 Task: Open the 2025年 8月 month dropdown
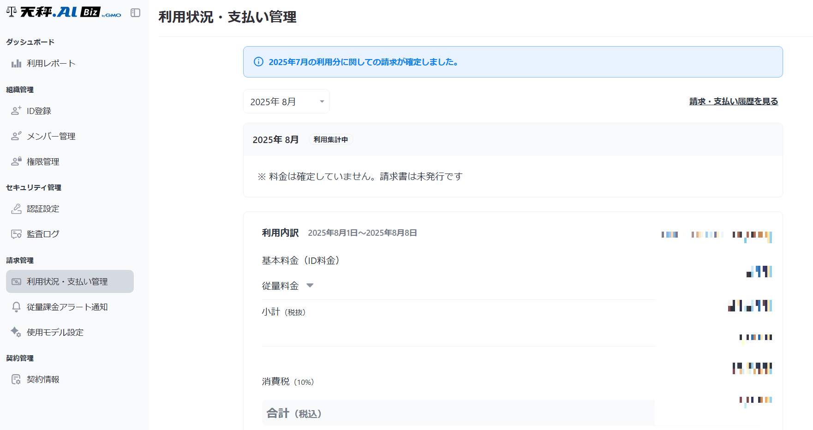click(286, 102)
